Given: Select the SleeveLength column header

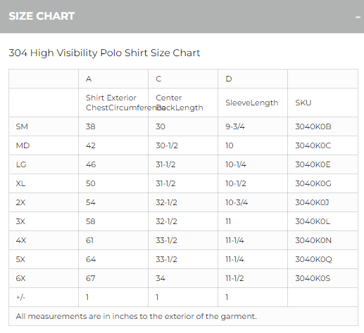Looking at the screenshot, I should click(x=252, y=103).
